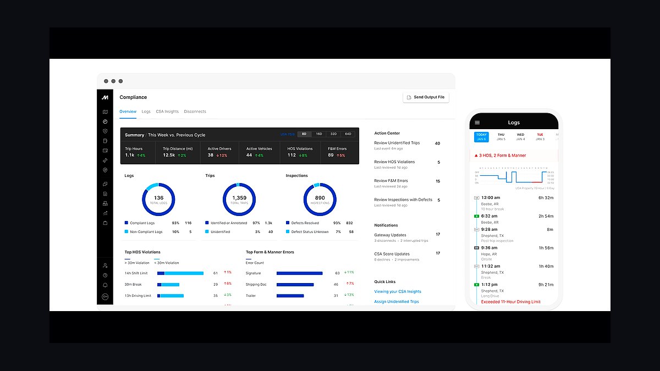This screenshot has height=371, width=660.
Task: Open the shield Safety icon in sidebar
Action: click(x=105, y=131)
